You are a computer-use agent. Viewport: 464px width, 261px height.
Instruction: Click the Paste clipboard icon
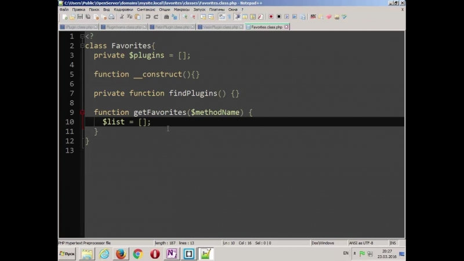pyautogui.click(x=137, y=17)
